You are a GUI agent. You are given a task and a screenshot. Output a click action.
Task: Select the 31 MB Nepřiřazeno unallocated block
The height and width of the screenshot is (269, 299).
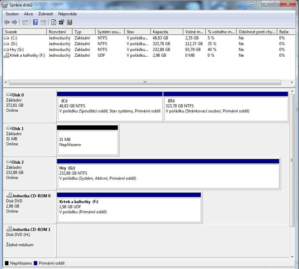point(87,142)
